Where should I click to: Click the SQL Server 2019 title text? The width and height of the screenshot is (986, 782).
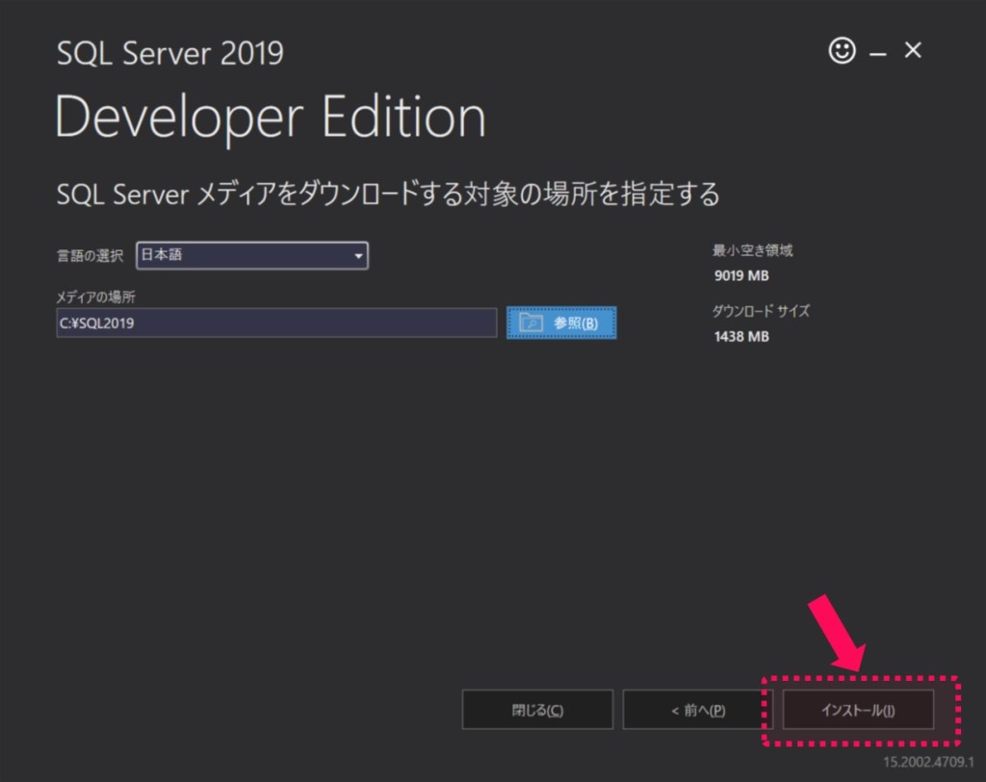pos(169,53)
